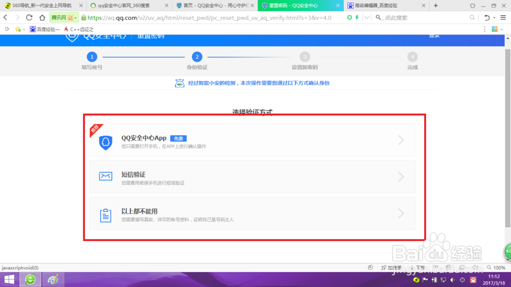
Task: Click the favorites star icon
Action: click(x=18, y=29)
